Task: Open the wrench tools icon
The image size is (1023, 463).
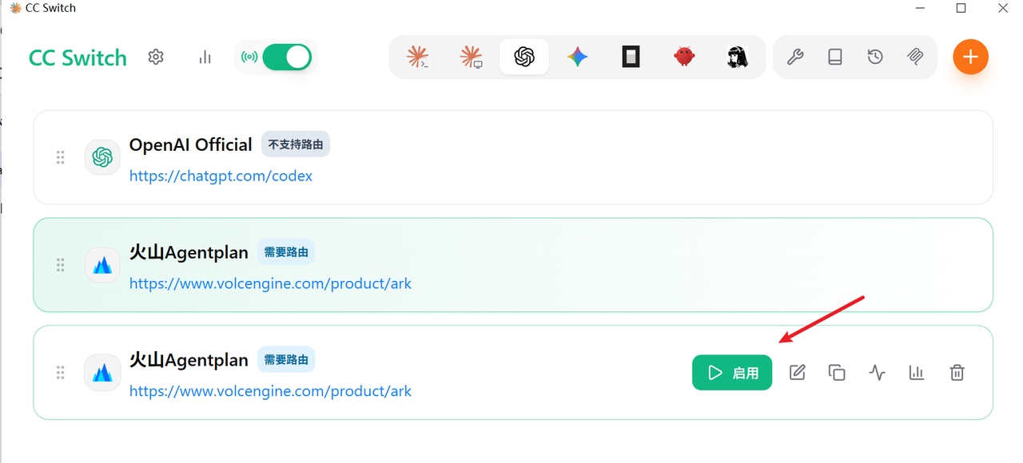Action: click(x=795, y=57)
